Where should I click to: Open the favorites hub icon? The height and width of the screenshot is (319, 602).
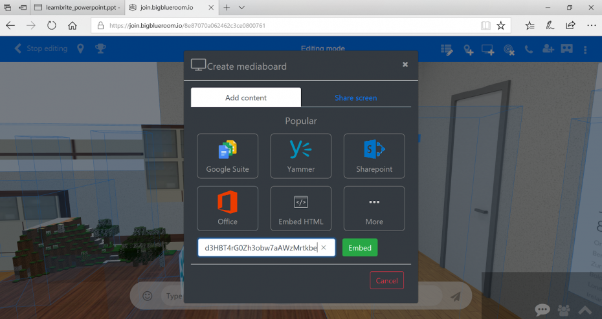tap(530, 26)
